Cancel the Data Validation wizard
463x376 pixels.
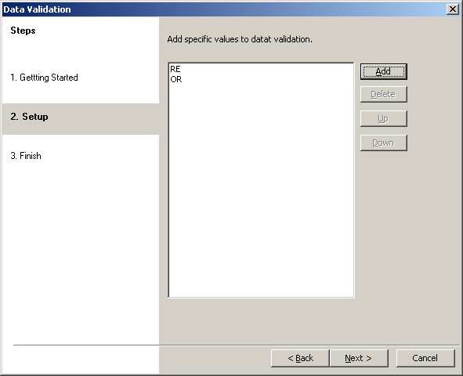coord(425,358)
